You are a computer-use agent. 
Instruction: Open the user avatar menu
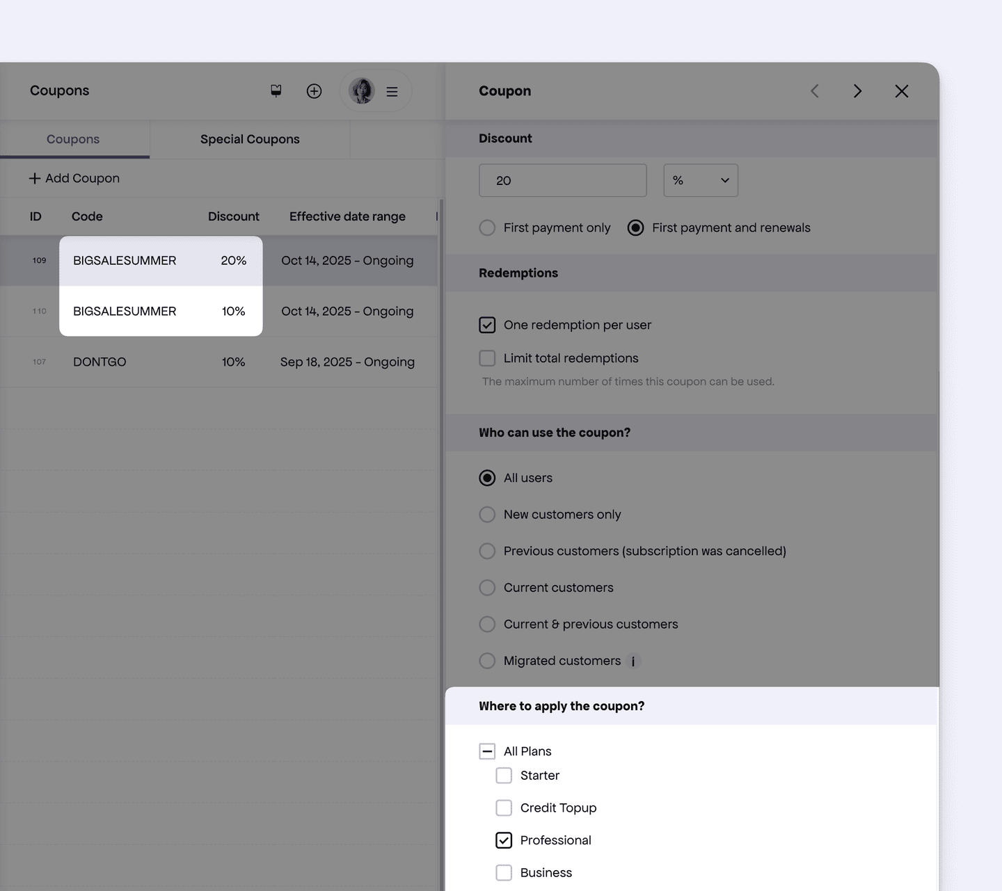pyautogui.click(x=361, y=90)
